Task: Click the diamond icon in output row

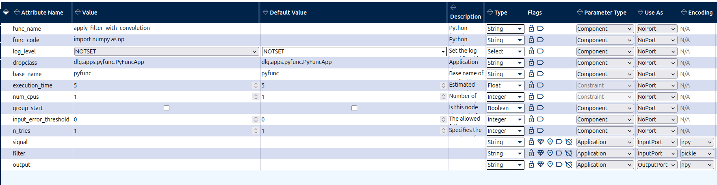Action: 540,164
